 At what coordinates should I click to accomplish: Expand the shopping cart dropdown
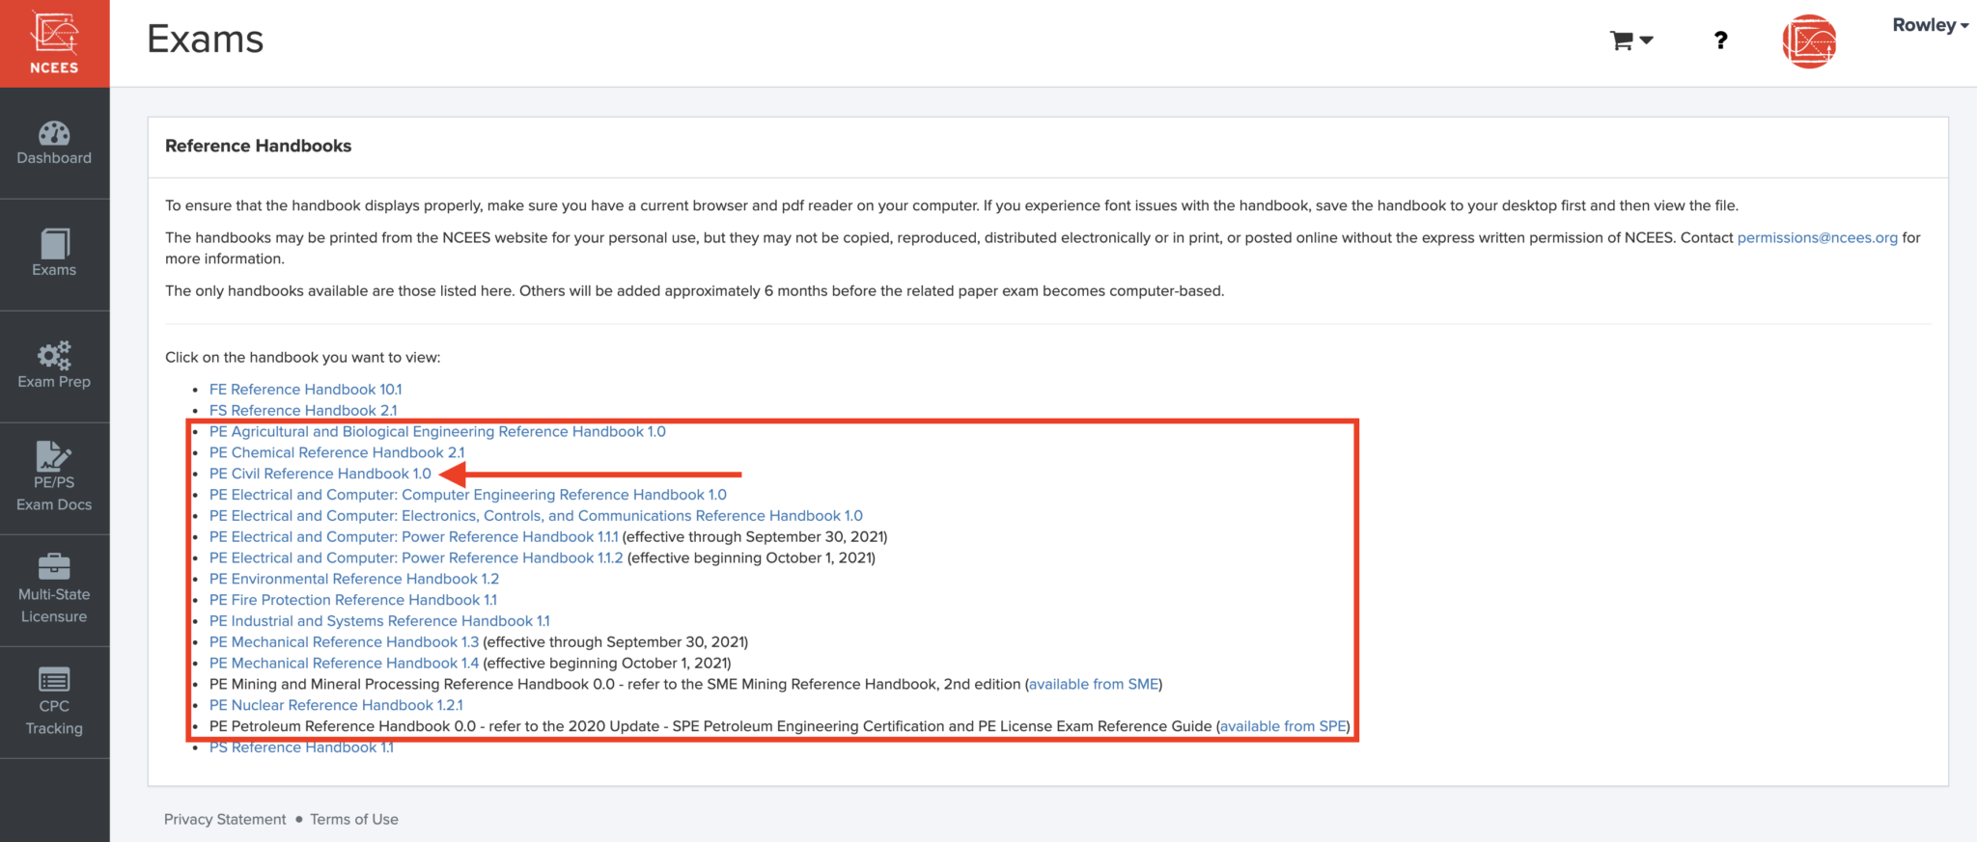(1630, 41)
